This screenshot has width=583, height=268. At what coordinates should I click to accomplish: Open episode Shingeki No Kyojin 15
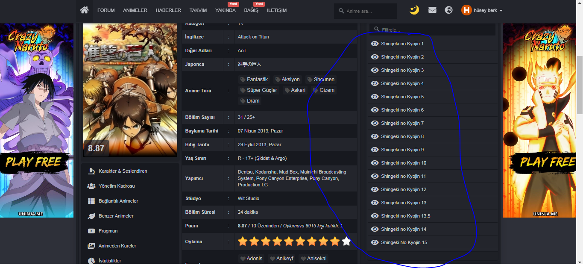404,242
